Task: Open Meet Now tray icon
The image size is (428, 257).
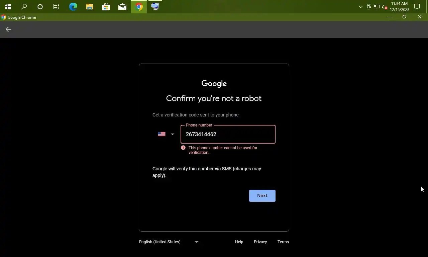Action: point(369,7)
